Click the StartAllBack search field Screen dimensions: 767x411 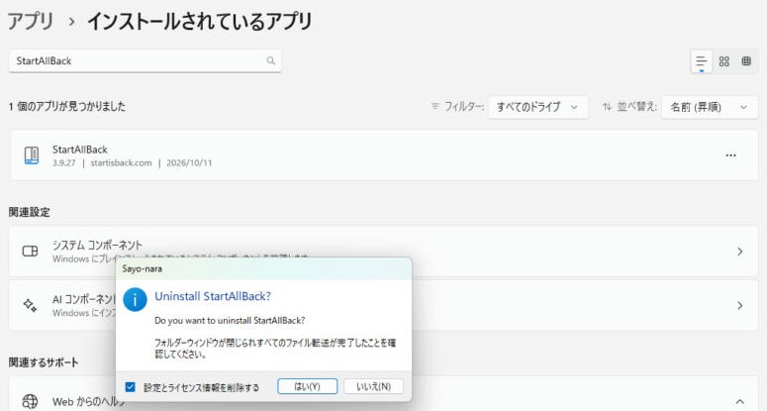144,60
